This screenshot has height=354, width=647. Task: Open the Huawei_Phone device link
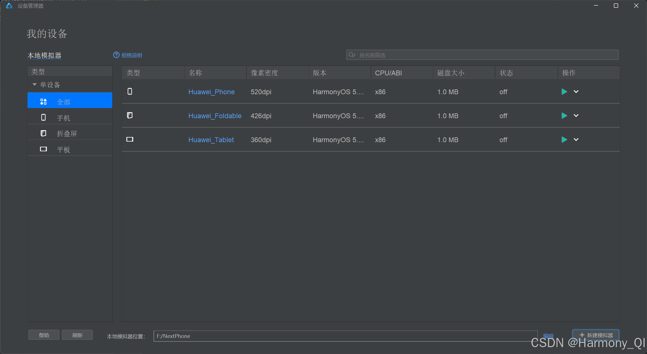tap(211, 92)
